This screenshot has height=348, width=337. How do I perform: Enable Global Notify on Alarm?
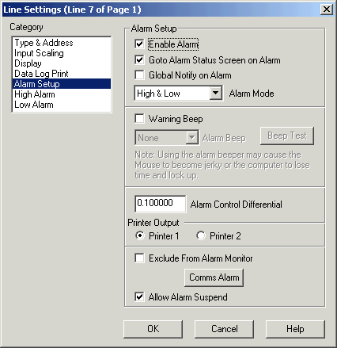click(139, 75)
